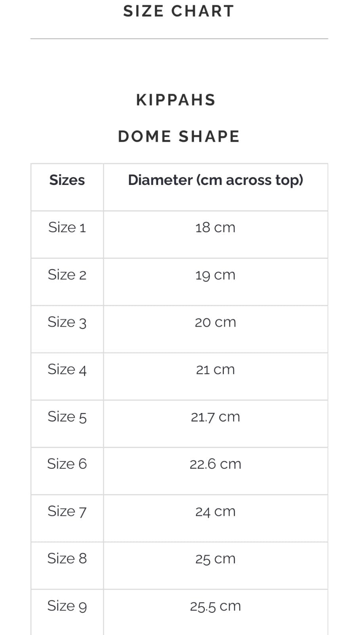The image size is (359, 635).
Task: Click the KIPPAHS title text
Action: [x=176, y=100]
